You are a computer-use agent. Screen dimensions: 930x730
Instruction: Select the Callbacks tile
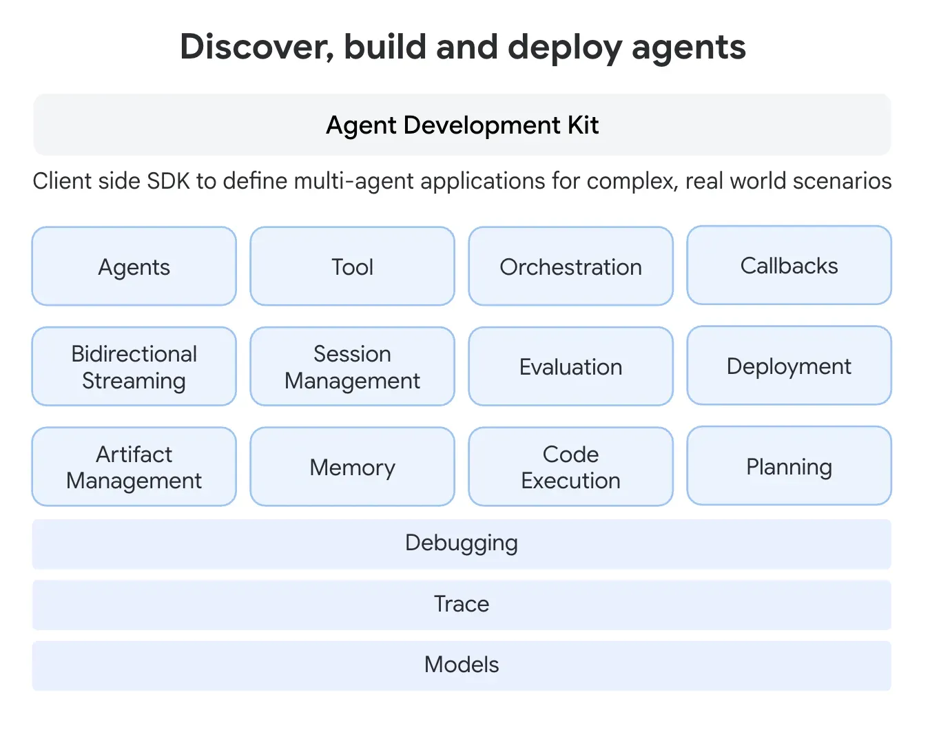789,266
